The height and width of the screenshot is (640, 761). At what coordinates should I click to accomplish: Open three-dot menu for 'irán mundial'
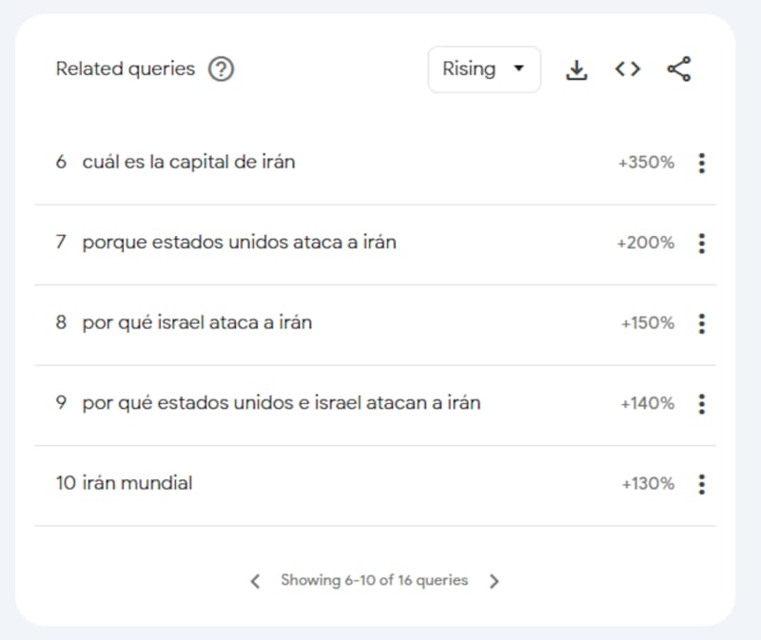701,484
